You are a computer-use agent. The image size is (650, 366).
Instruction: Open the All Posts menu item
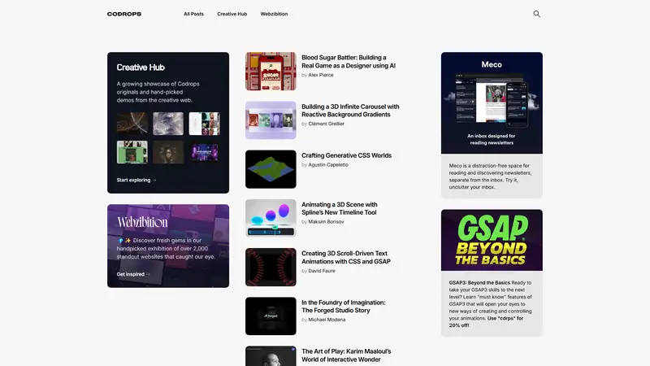click(x=193, y=14)
